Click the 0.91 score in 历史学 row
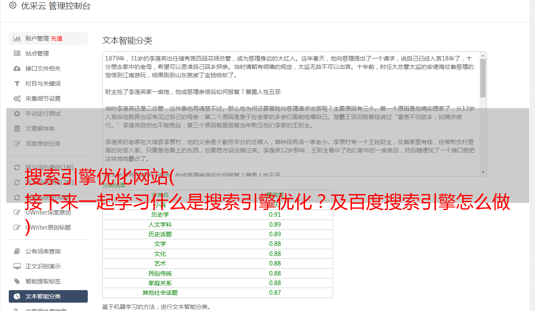 point(275,215)
